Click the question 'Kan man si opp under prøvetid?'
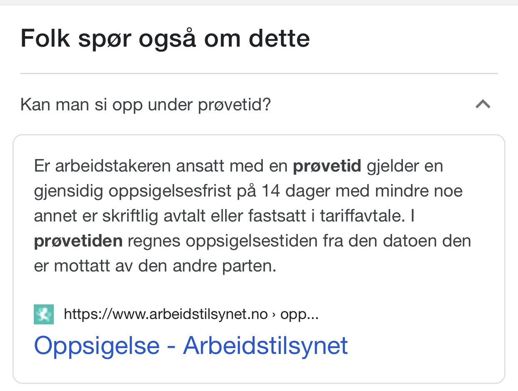 pyautogui.click(x=146, y=105)
